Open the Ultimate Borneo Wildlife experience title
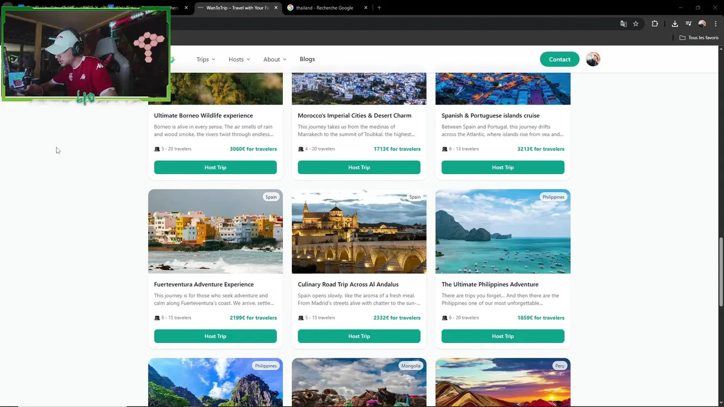The width and height of the screenshot is (724, 407). point(204,115)
